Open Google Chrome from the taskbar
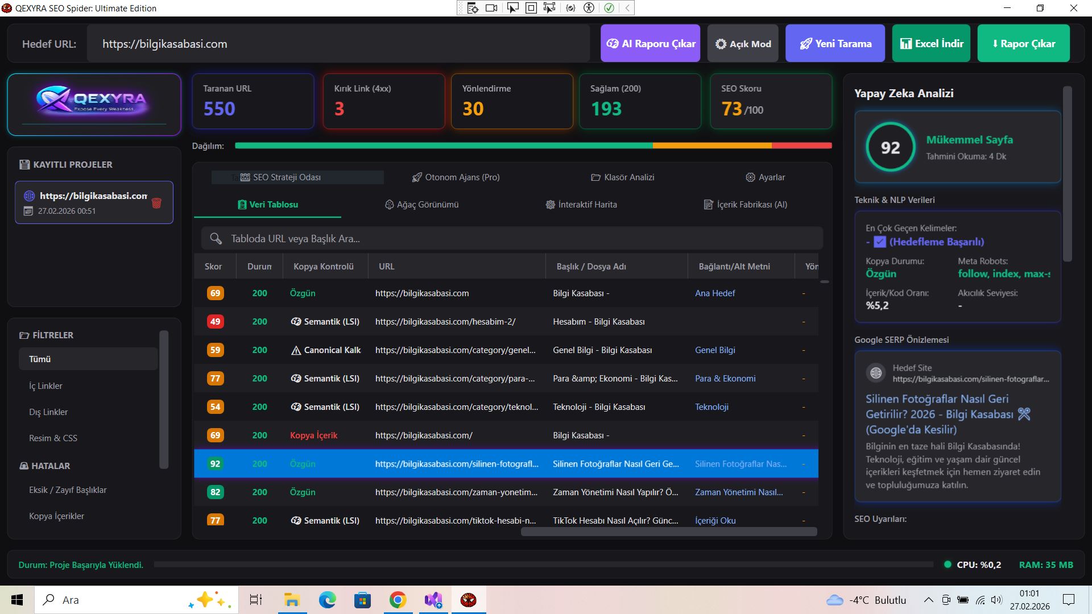 click(398, 600)
